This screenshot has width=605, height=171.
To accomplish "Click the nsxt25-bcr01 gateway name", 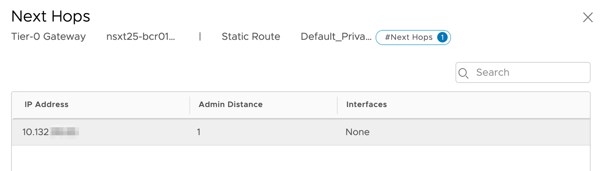I will (x=141, y=37).
